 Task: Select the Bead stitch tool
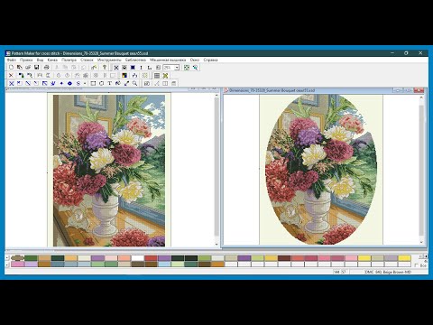coord(69,83)
